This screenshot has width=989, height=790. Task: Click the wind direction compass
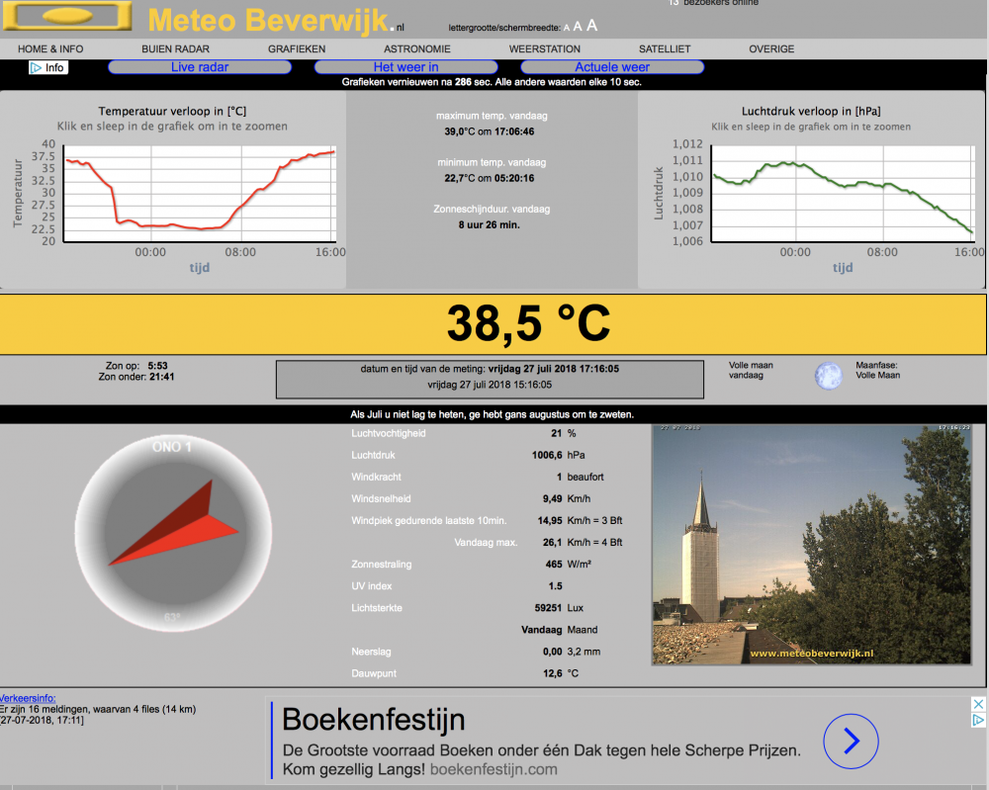pyautogui.click(x=173, y=533)
